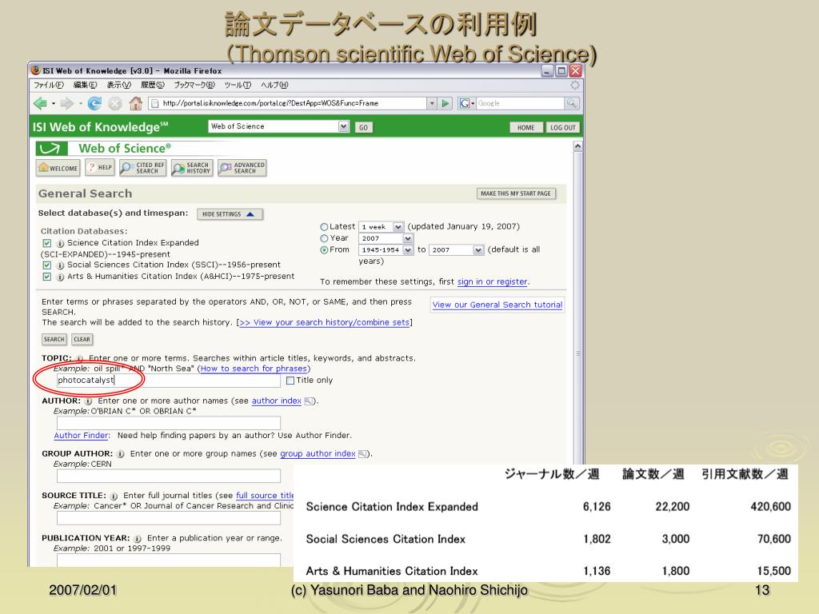Click the Firefox back arrow
The height and width of the screenshot is (614, 819).
point(40,103)
